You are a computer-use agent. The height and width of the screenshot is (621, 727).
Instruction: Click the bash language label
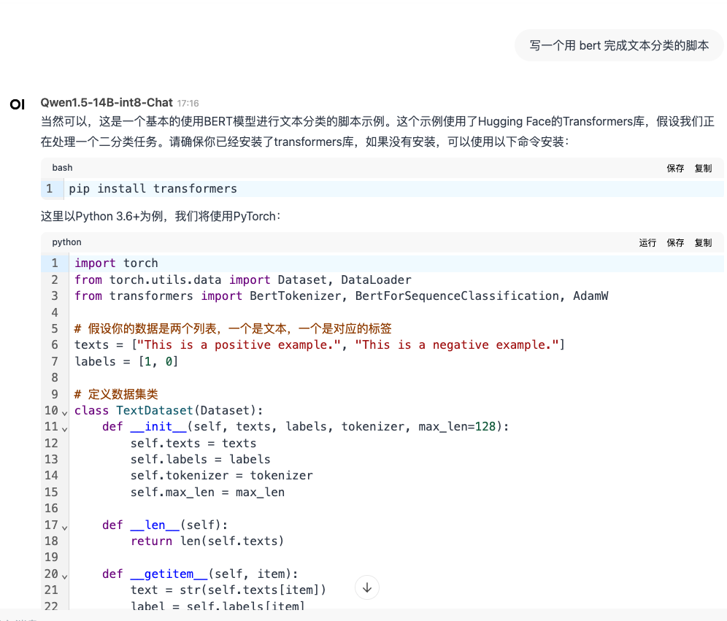point(62,168)
